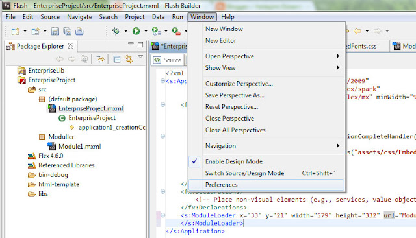Screen dimensions: 416x238
Task: Select the Flex 4.6.0 library entry
Action: (x=51, y=156)
